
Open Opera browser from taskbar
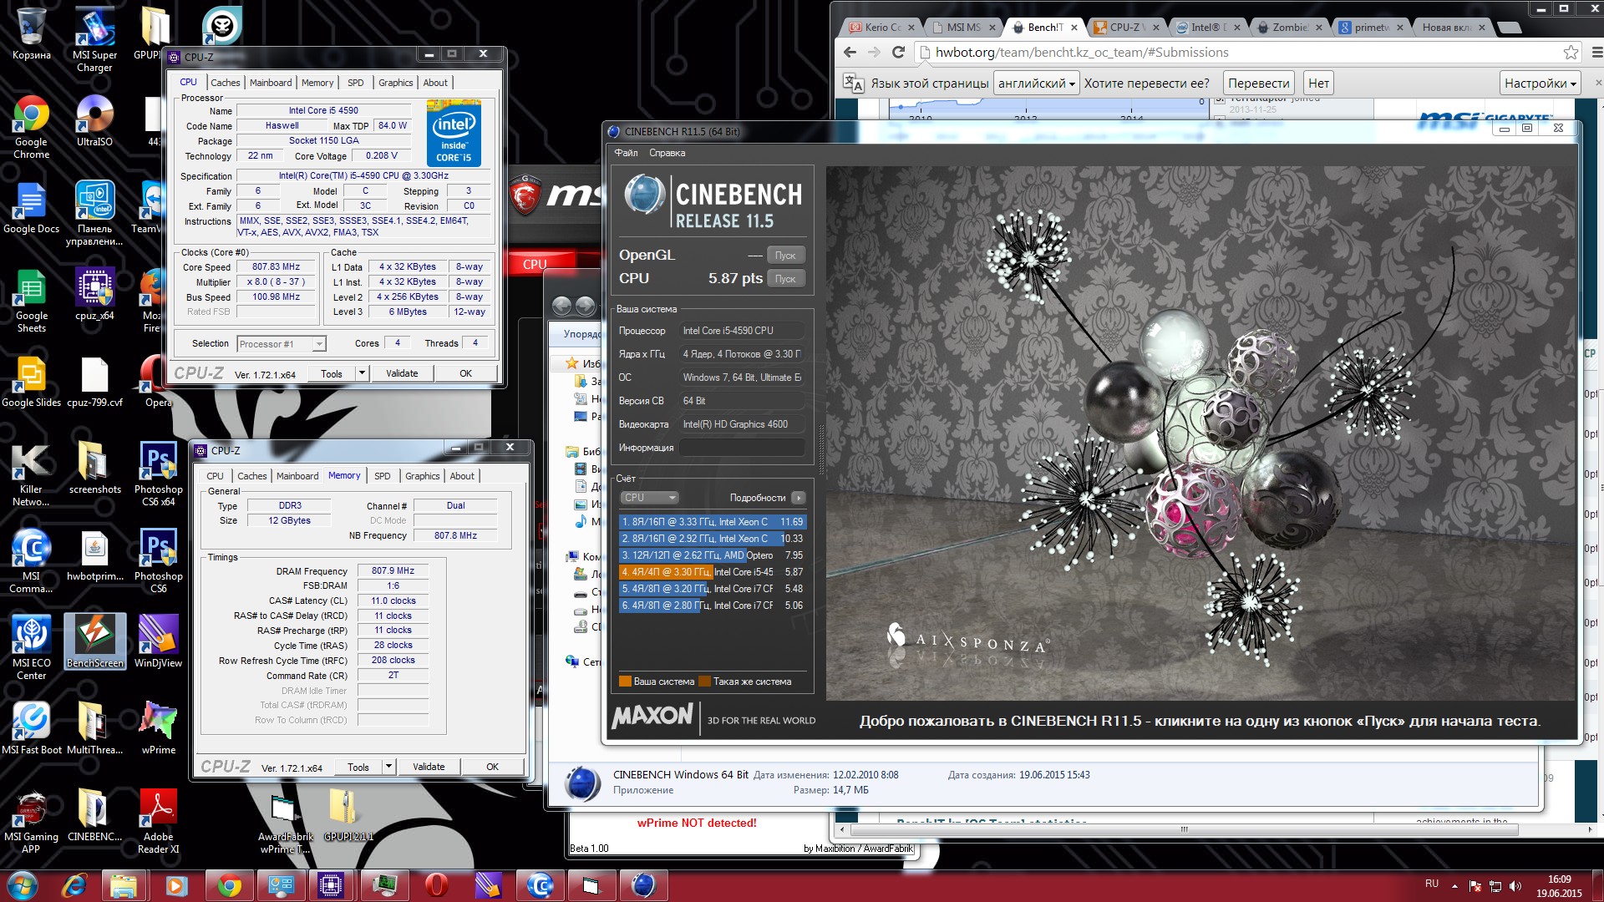pos(436,884)
